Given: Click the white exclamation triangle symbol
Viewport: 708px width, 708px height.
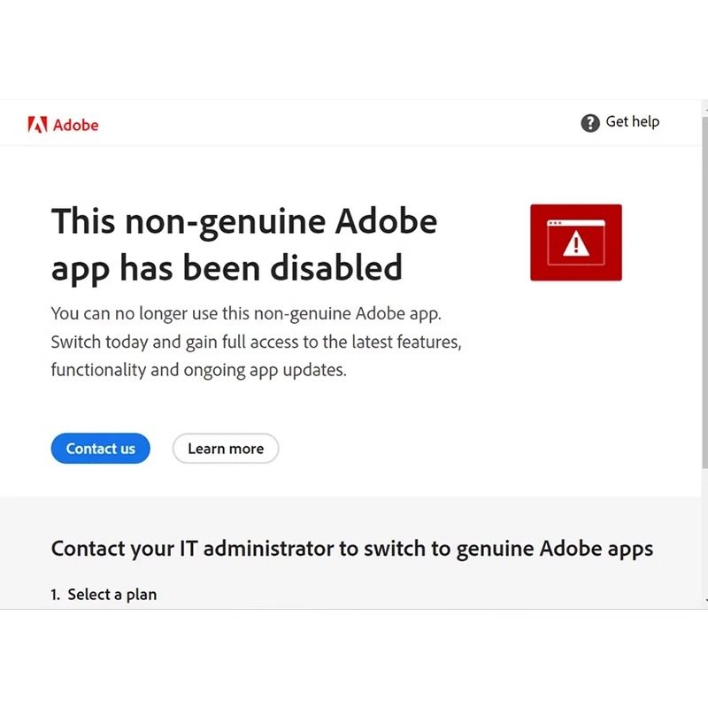Looking at the screenshot, I should pos(576,243).
